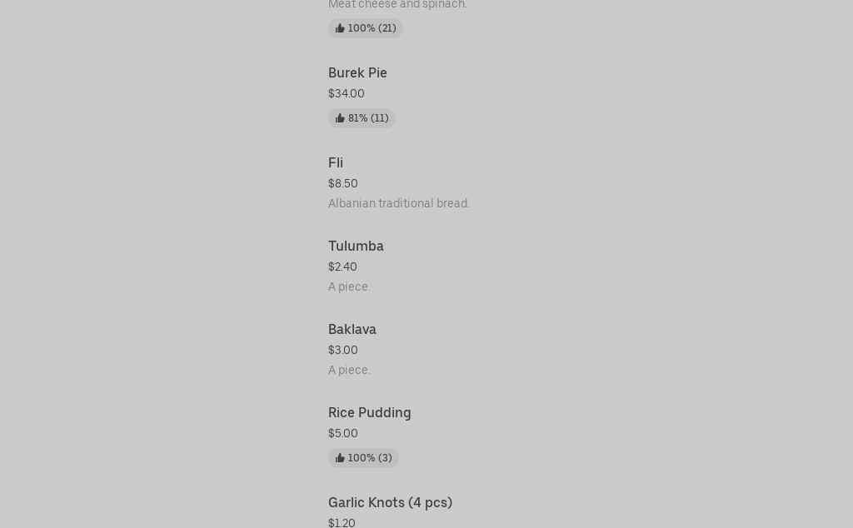Click the $3.00 Baklava price
Viewport: 853px width, 528px height.
tap(343, 351)
